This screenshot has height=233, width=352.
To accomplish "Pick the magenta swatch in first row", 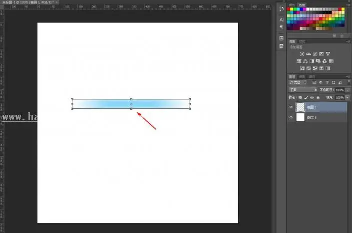I will pyautogui.click(x=305, y=9).
